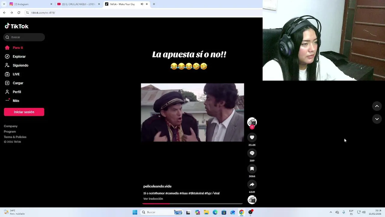The width and height of the screenshot is (385, 217).
Task: Launch Microsoft Edge from taskbar
Action: pyautogui.click(x=215, y=212)
